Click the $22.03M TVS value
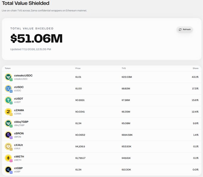203x177 pixels. pos(127,77)
